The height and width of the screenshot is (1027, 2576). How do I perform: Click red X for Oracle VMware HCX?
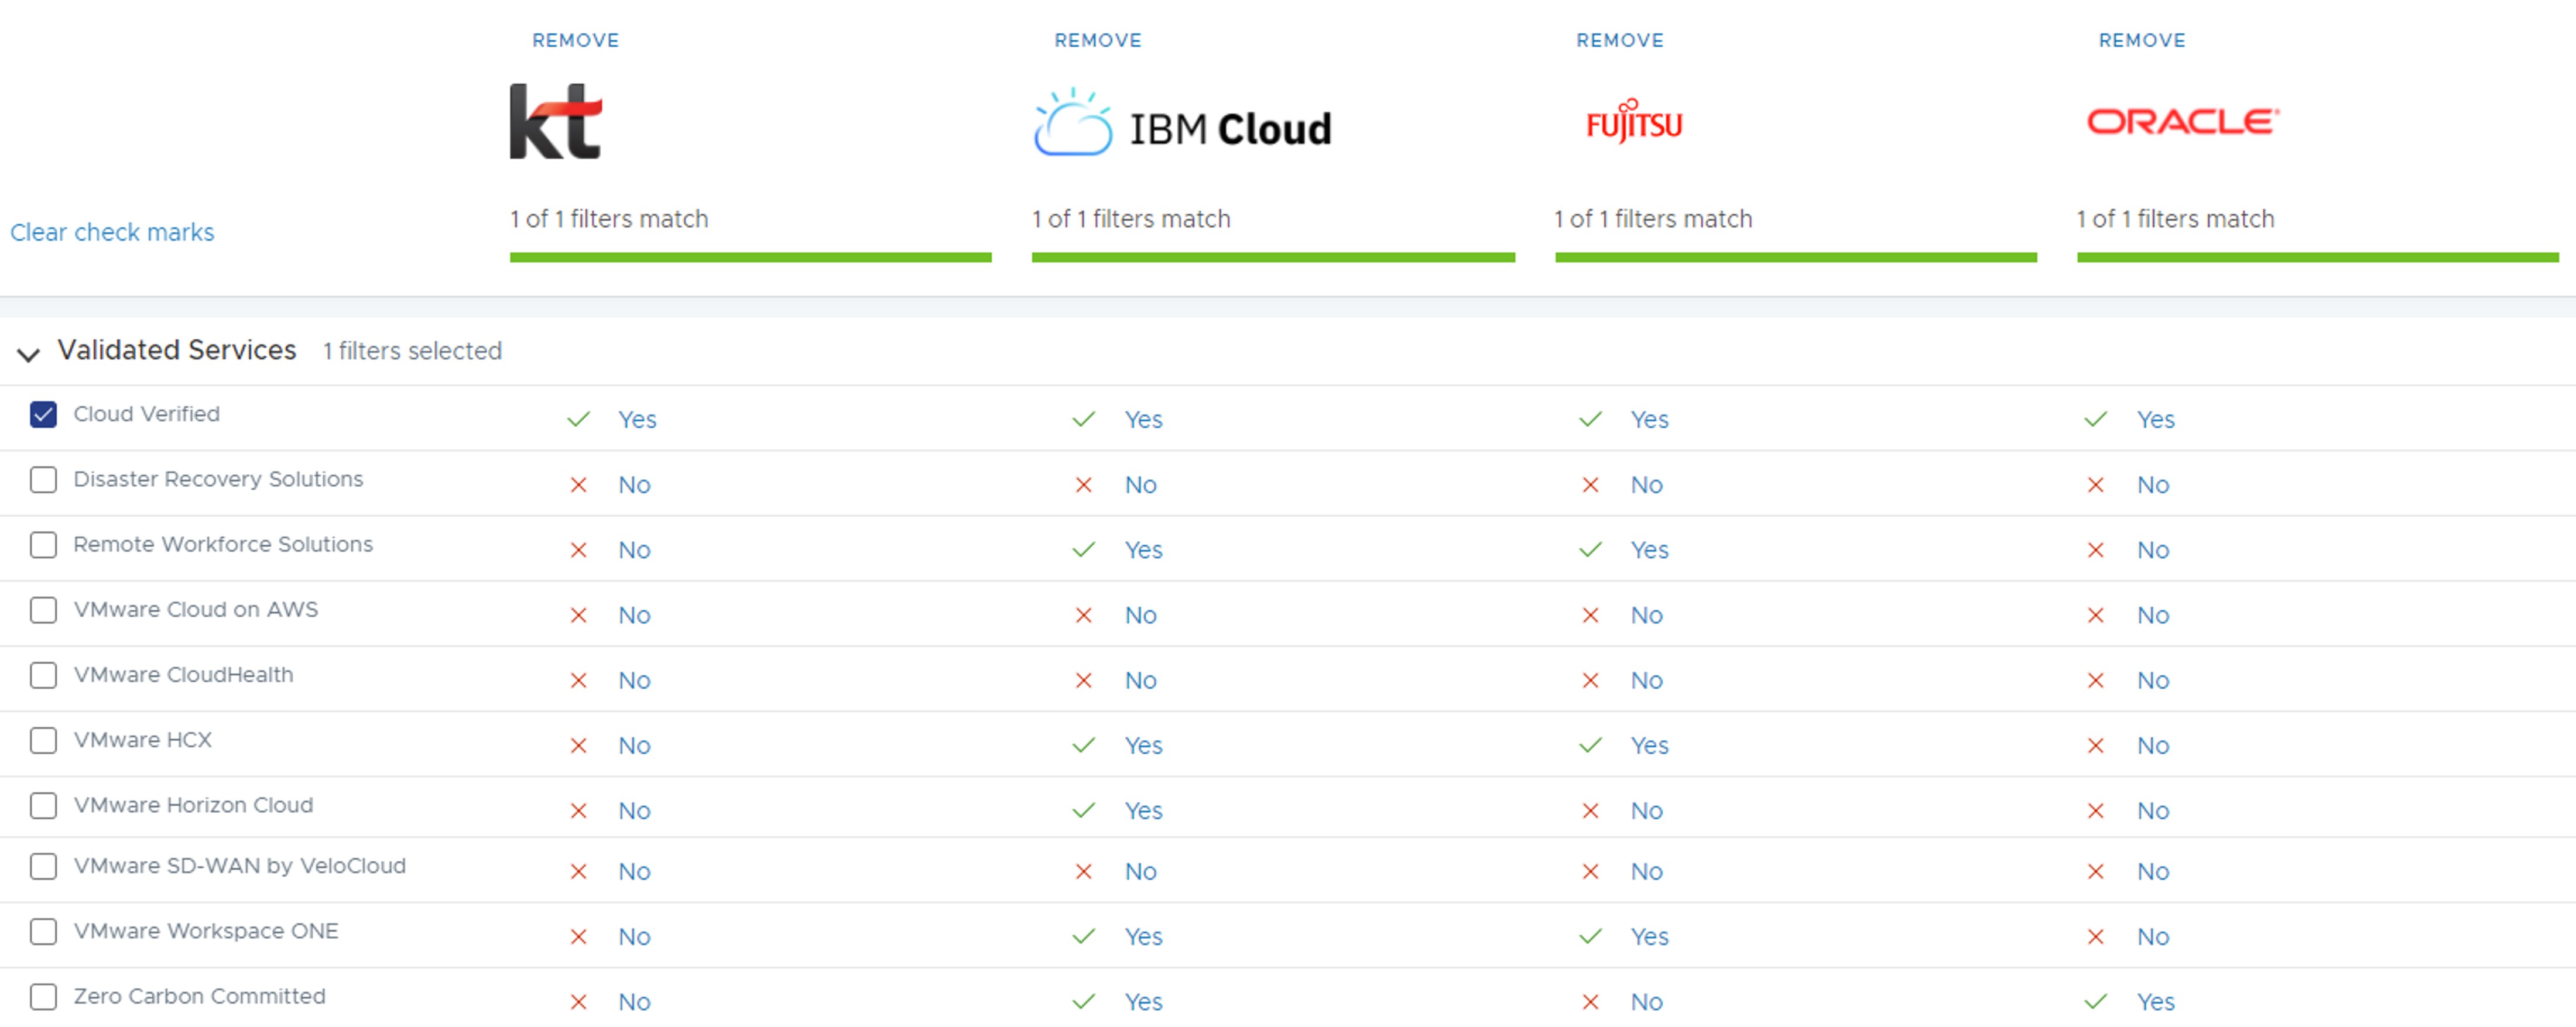click(x=2095, y=746)
